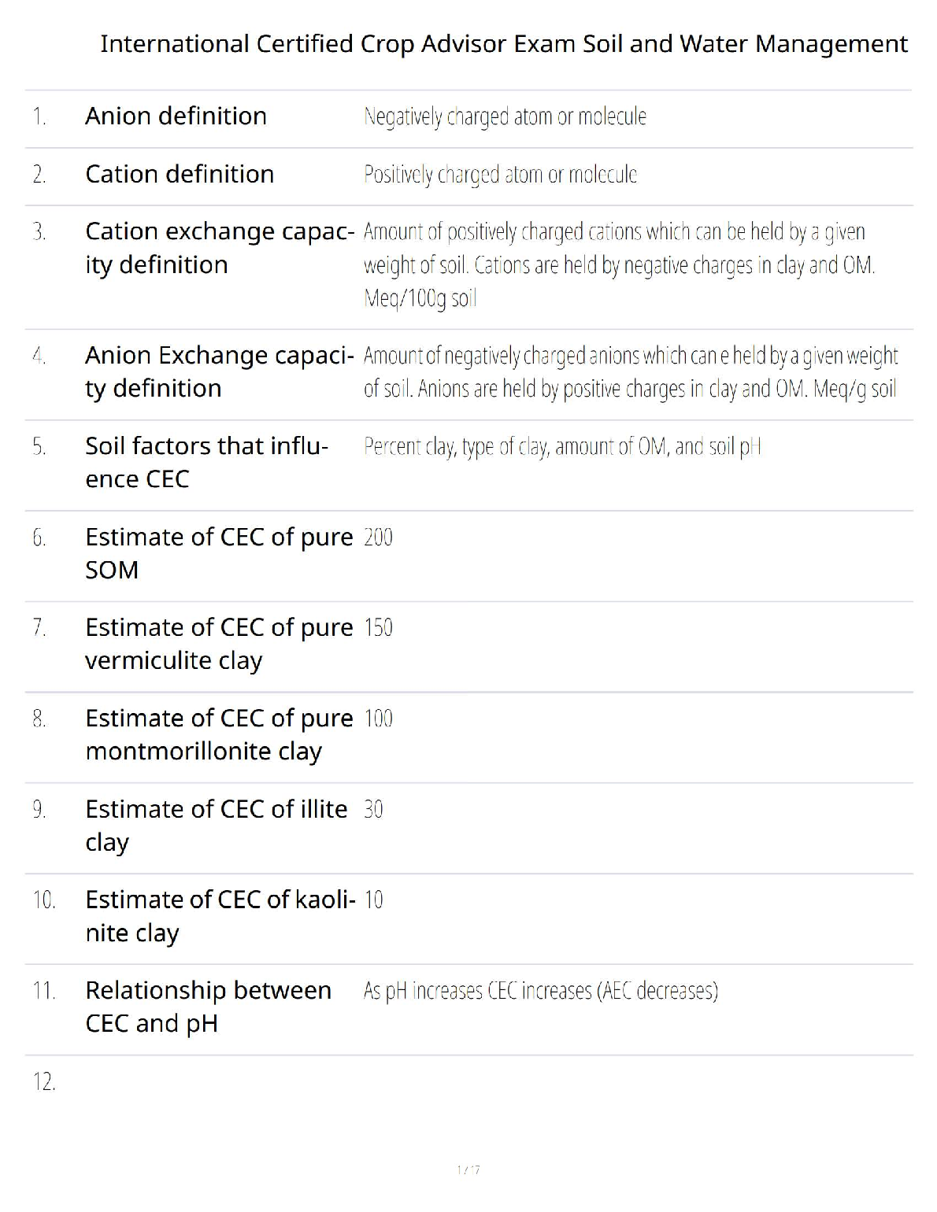Select the term "Cation definition"
The image size is (937, 1212).
[180, 174]
